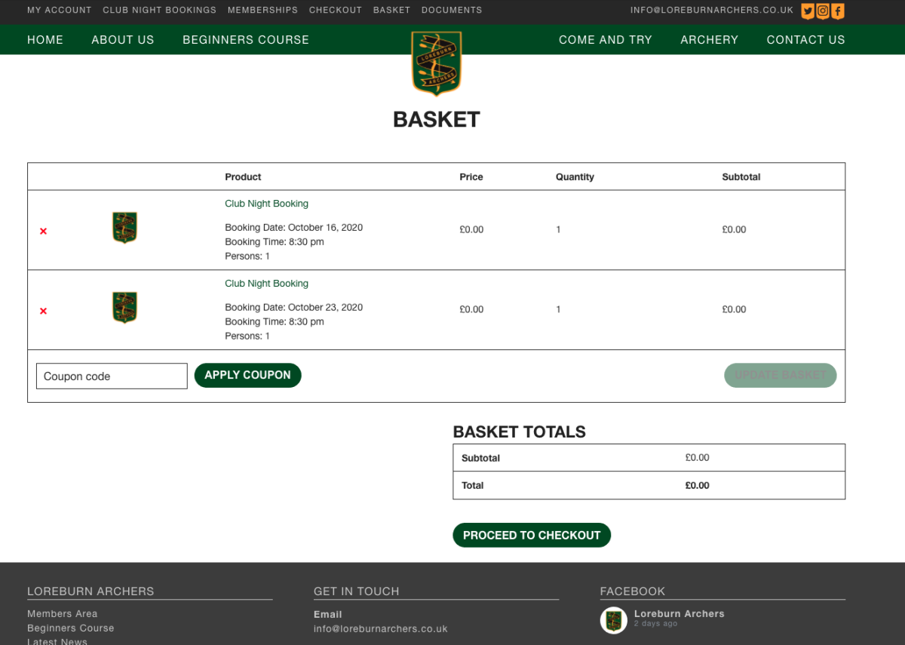Viewport: 905px width, 645px height.
Task: Open the Facebook social icon
Action: pos(838,11)
